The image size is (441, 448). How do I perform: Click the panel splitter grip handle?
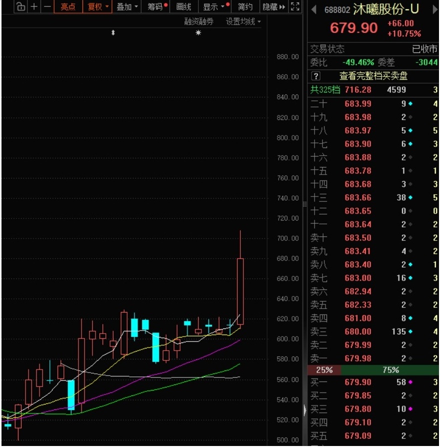point(305,204)
